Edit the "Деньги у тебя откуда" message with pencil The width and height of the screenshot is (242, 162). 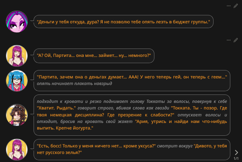click(236, 6)
